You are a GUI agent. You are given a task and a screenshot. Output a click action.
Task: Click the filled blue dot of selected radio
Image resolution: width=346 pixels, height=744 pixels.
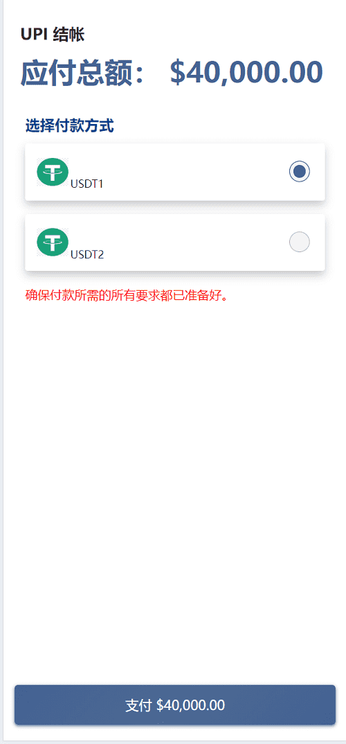(x=300, y=172)
